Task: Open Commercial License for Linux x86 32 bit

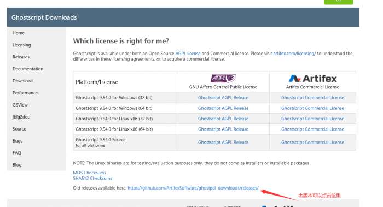Action: pos(312,119)
